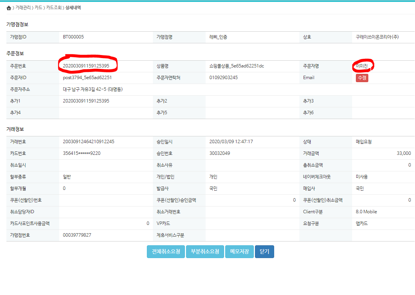Select order number in 주문번호 row

(x=86, y=66)
